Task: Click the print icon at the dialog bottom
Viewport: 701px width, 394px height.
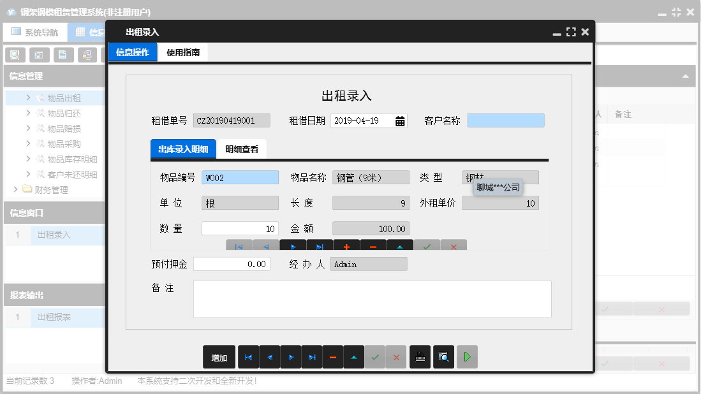Action: click(x=420, y=357)
